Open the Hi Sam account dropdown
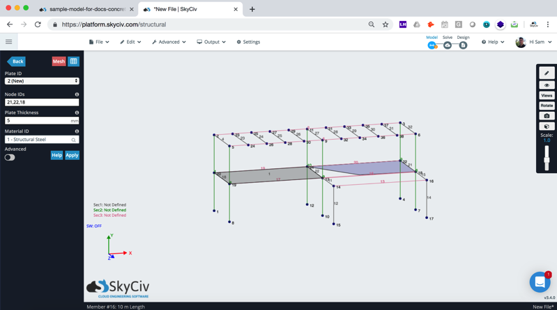This screenshot has width=557, height=310. [x=540, y=42]
